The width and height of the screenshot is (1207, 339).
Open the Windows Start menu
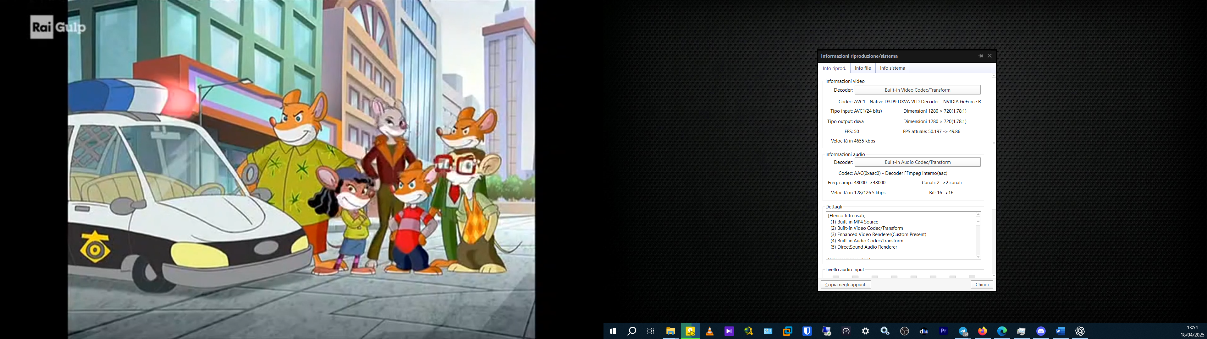coord(612,331)
